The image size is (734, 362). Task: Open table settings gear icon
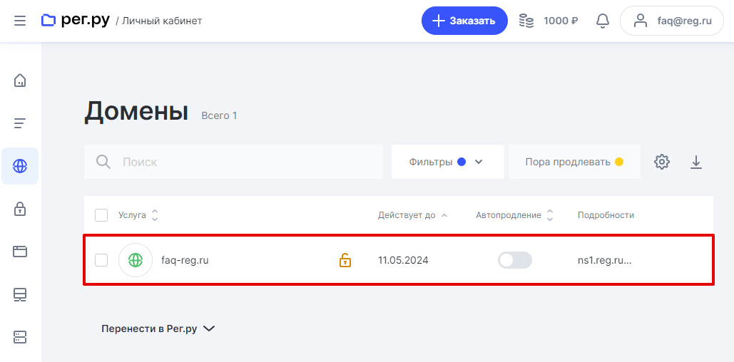tap(662, 162)
